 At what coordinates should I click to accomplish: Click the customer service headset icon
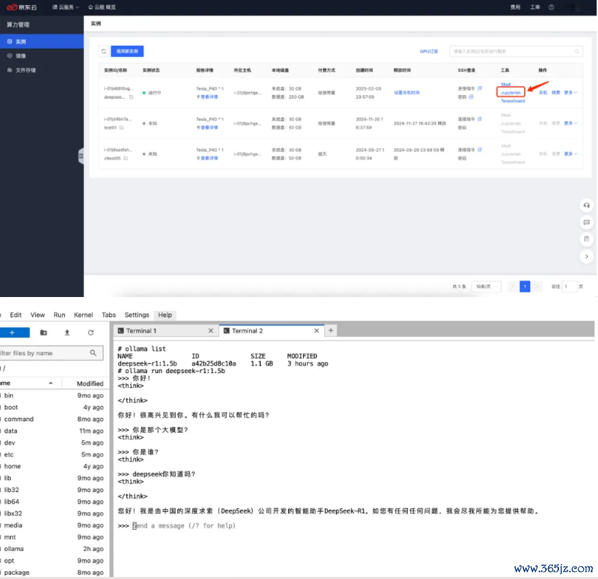pyautogui.click(x=586, y=205)
